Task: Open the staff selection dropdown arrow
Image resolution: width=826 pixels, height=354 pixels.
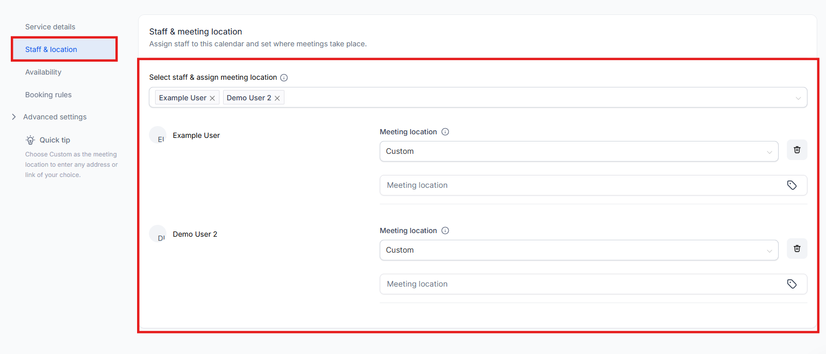Action: click(798, 98)
